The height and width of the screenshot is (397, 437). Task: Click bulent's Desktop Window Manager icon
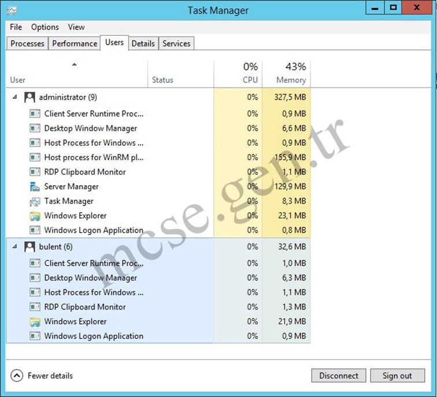(35, 278)
